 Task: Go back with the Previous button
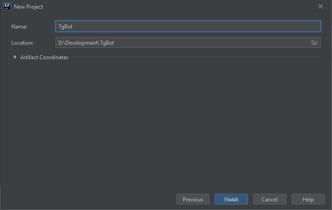(193, 199)
